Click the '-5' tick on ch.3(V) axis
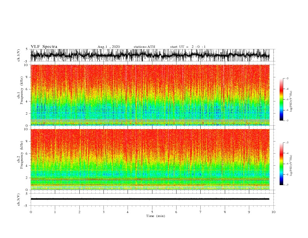 click(x=26, y=206)
